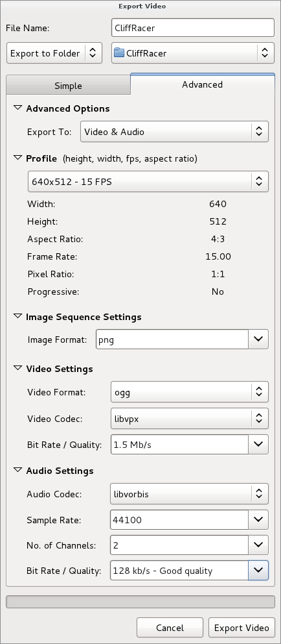
Task: Switch to the Simple tab
Action: coord(69,86)
